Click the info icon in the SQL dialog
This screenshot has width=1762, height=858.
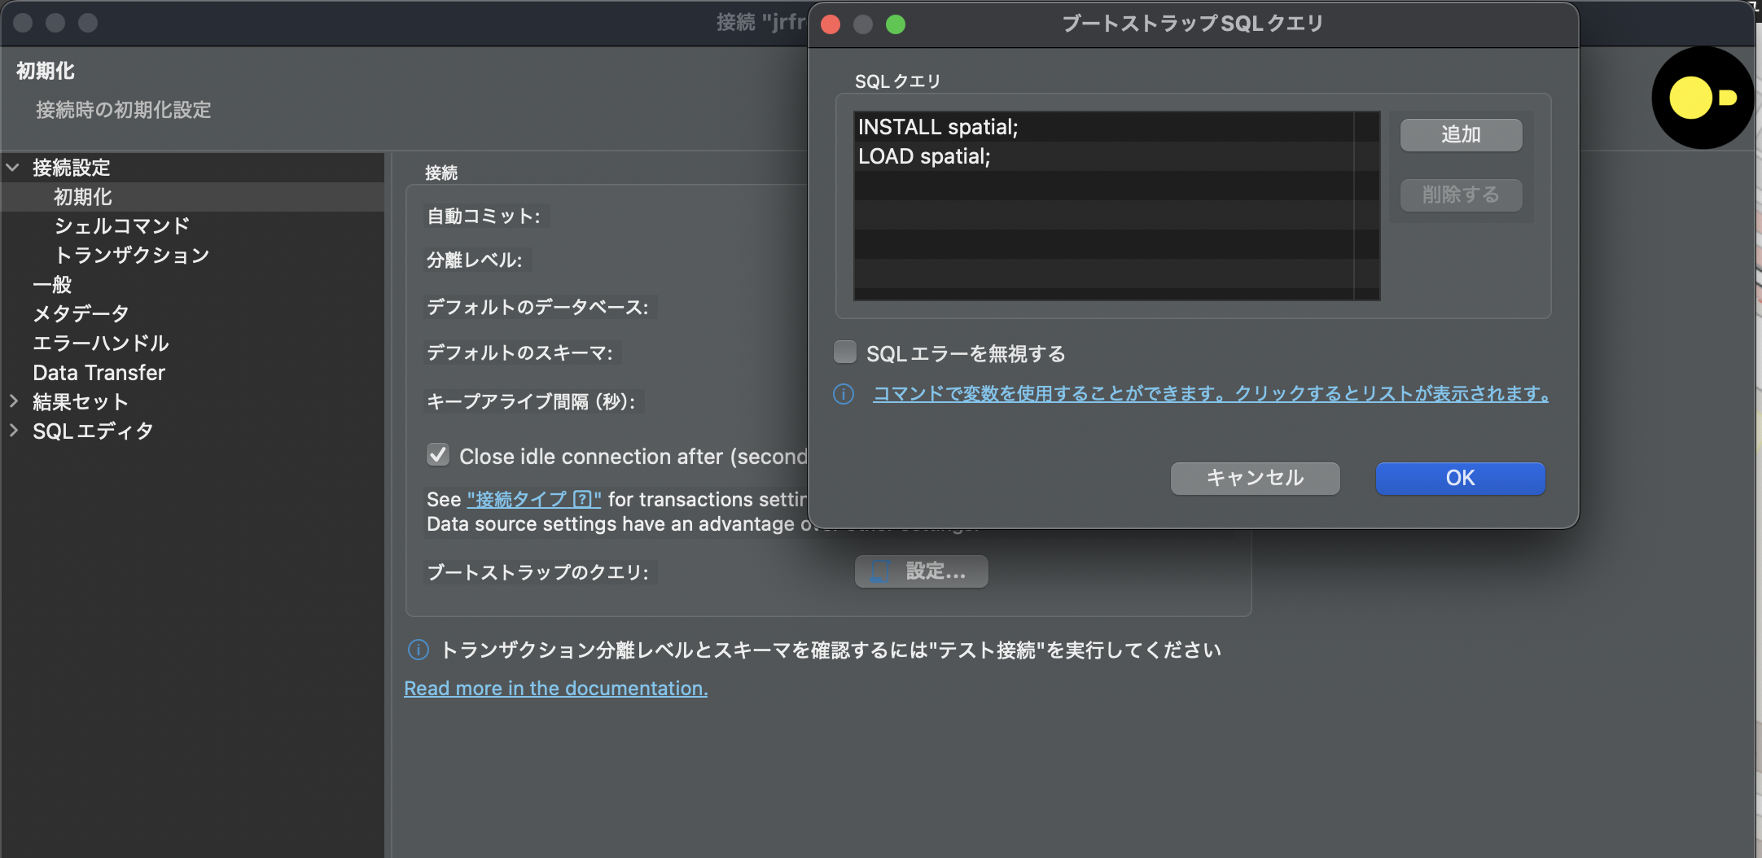pos(844,394)
